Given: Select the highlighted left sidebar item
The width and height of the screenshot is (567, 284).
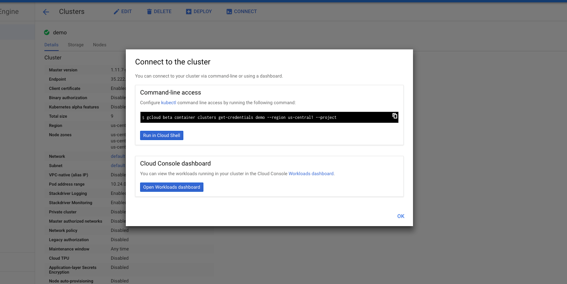Looking at the screenshot, I should coord(17,32).
